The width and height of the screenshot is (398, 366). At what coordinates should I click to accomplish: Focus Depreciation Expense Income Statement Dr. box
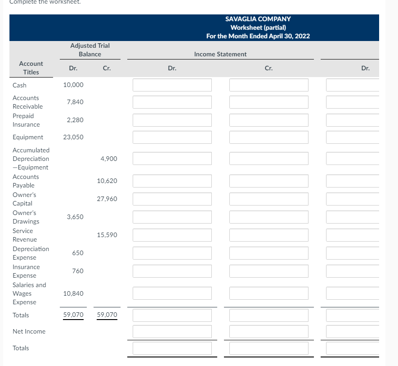click(172, 253)
